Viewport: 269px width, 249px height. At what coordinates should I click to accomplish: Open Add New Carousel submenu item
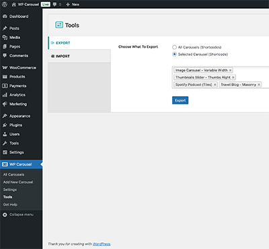(x=18, y=182)
